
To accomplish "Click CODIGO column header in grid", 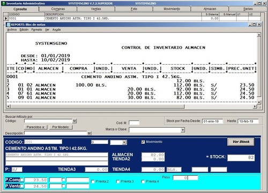I will pyautogui.click(x=26, y=14).
